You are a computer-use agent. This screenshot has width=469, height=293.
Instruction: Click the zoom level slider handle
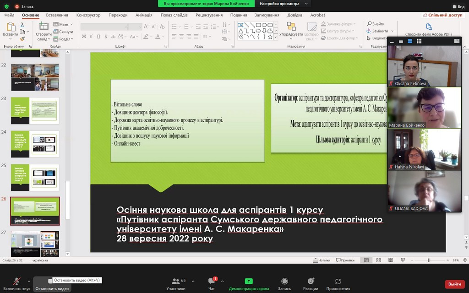coord(428,260)
